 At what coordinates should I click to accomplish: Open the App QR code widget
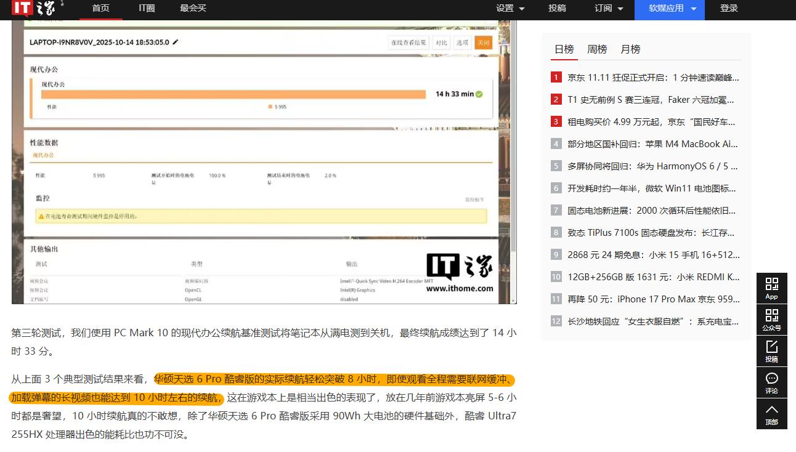click(771, 288)
